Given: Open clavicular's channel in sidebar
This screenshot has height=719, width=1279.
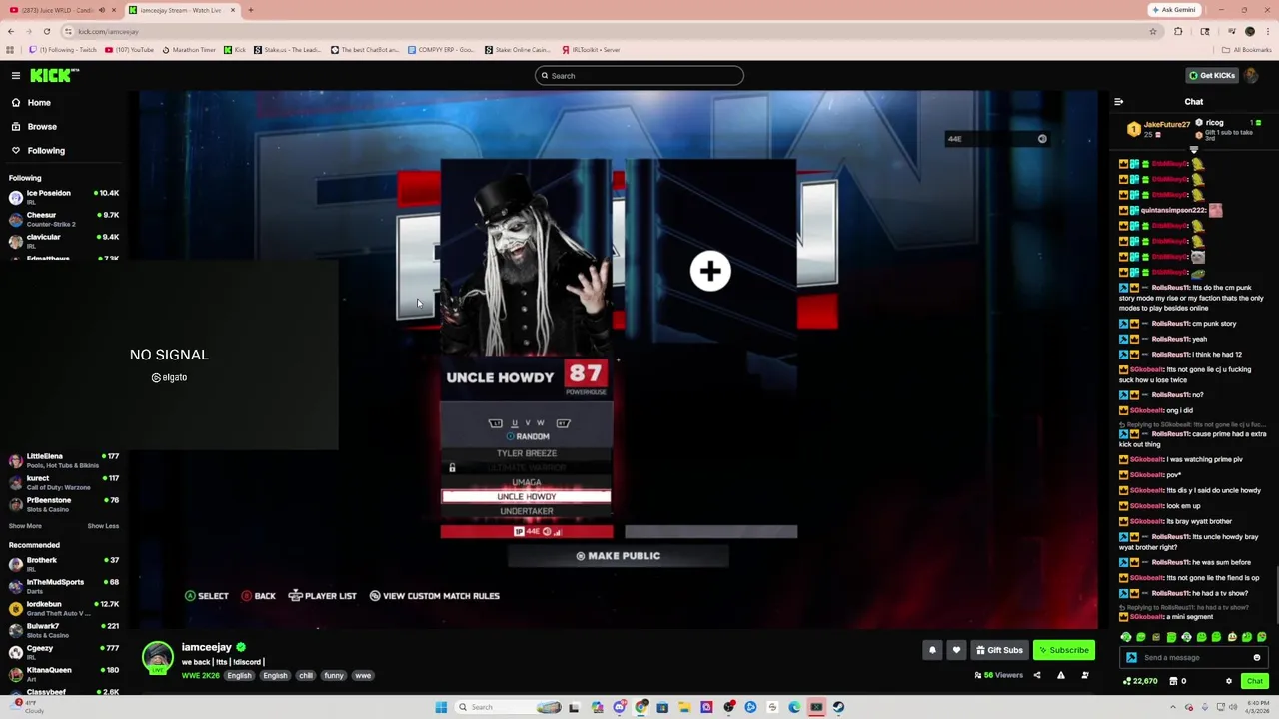Looking at the screenshot, I should [62, 241].
